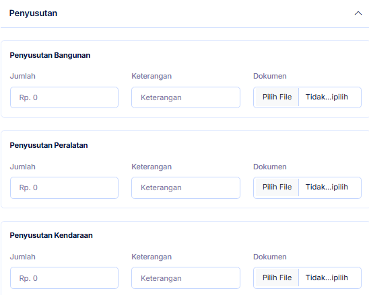Click the Keterangan label in Kendaraan card
The height and width of the screenshot is (295, 369).
[152, 257]
